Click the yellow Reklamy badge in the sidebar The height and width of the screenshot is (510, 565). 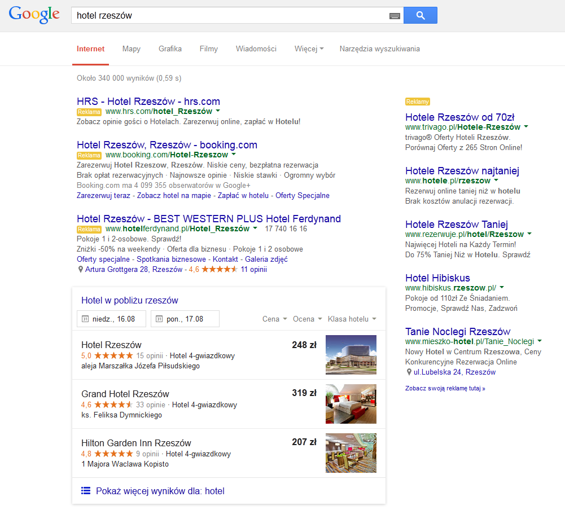[418, 102]
